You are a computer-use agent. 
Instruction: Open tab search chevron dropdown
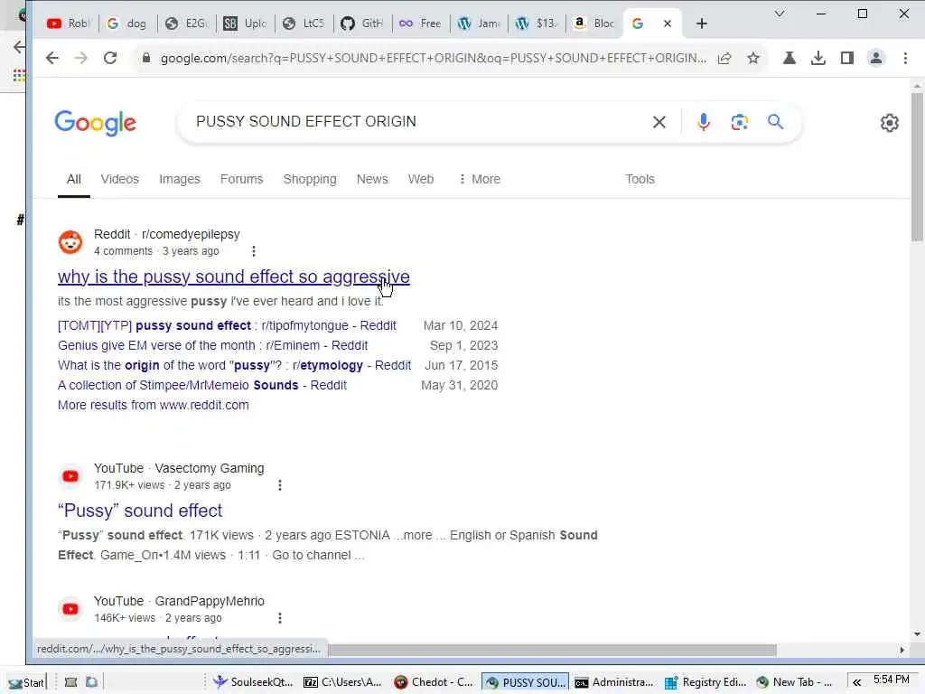coord(780,14)
